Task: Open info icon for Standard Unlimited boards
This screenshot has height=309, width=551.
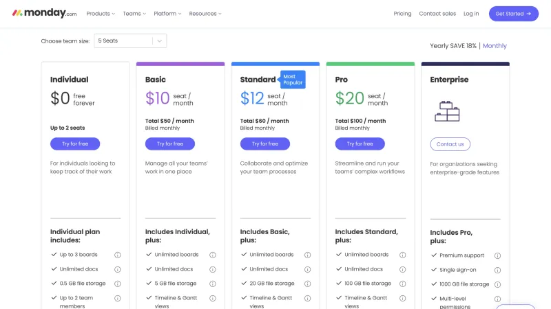Action: 307,255
